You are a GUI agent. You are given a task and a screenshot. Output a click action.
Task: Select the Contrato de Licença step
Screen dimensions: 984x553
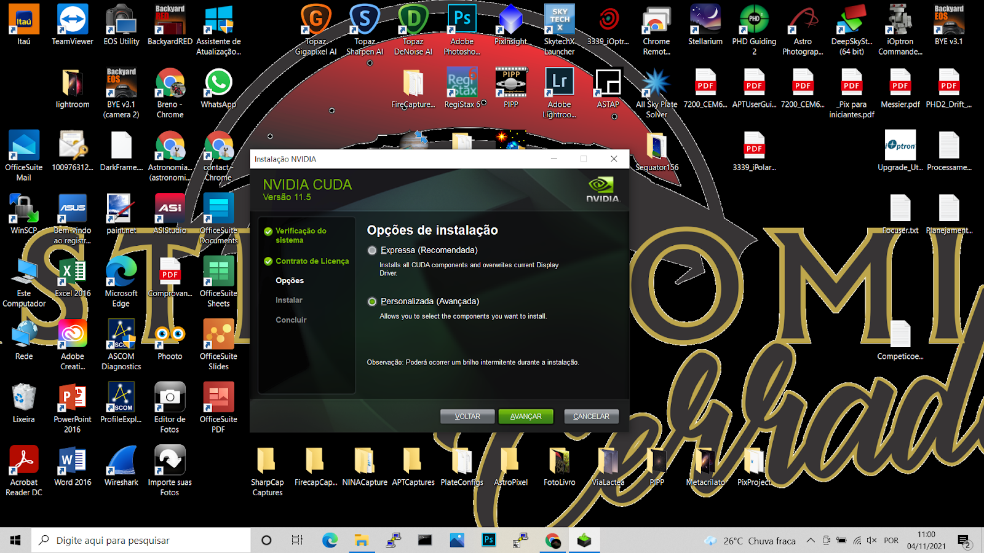tap(312, 261)
